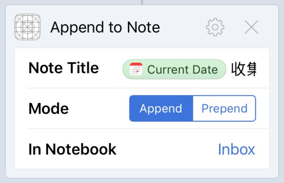Click the connector line above the action card

click(x=142, y=2)
